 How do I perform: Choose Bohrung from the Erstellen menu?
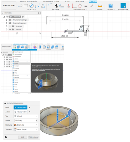click(x=21, y=75)
